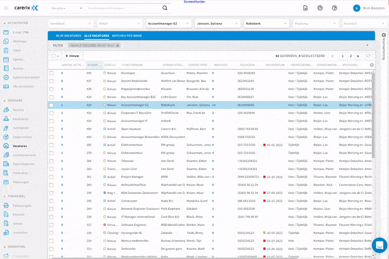Focus the function name or number search field

point(124,8)
